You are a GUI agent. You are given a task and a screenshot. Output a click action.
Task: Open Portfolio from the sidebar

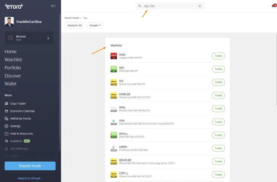click(13, 68)
